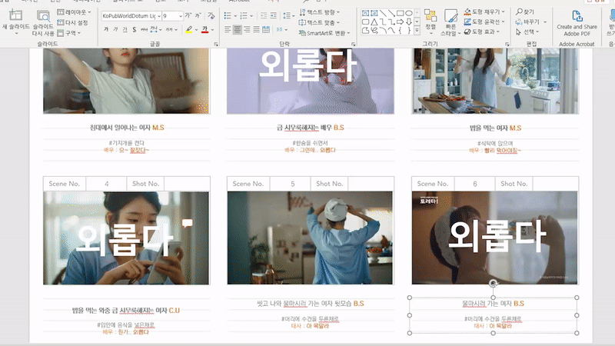Click the Reset (다시 설정) slide button

click(x=72, y=23)
